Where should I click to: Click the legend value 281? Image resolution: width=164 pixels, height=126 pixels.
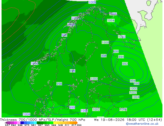33,125
